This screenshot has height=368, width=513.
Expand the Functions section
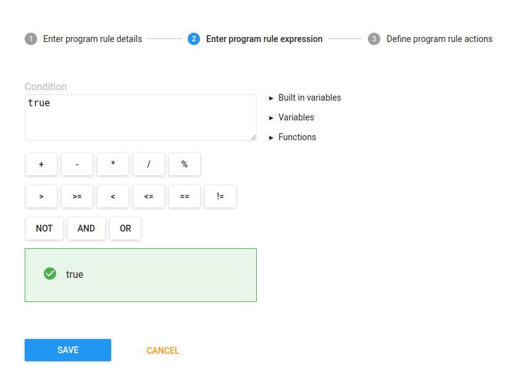click(x=293, y=137)
